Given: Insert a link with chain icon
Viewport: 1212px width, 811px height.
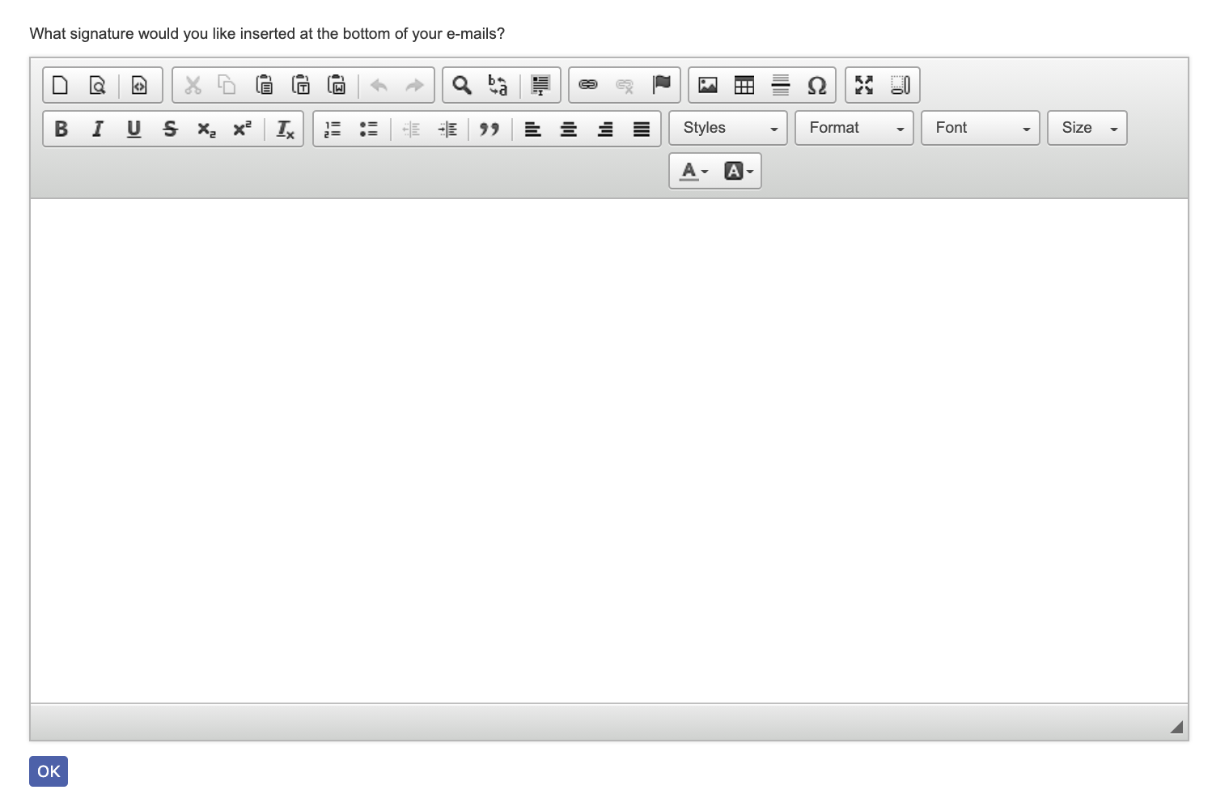Looking at the screenshot, I should click(588, 85).
